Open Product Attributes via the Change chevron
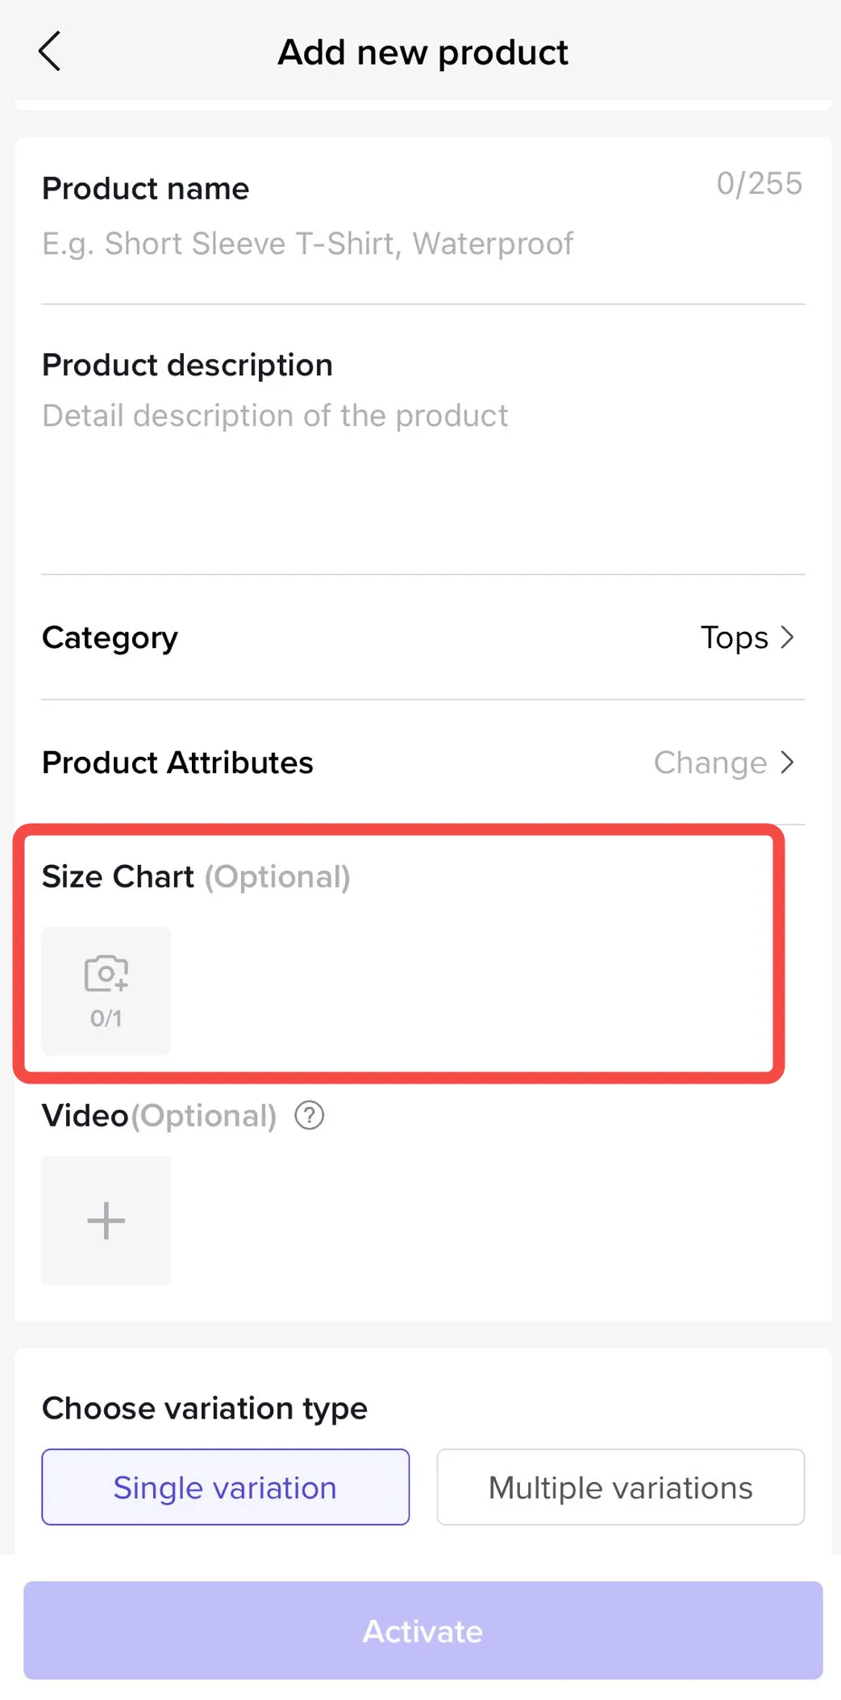 (786, 762)
